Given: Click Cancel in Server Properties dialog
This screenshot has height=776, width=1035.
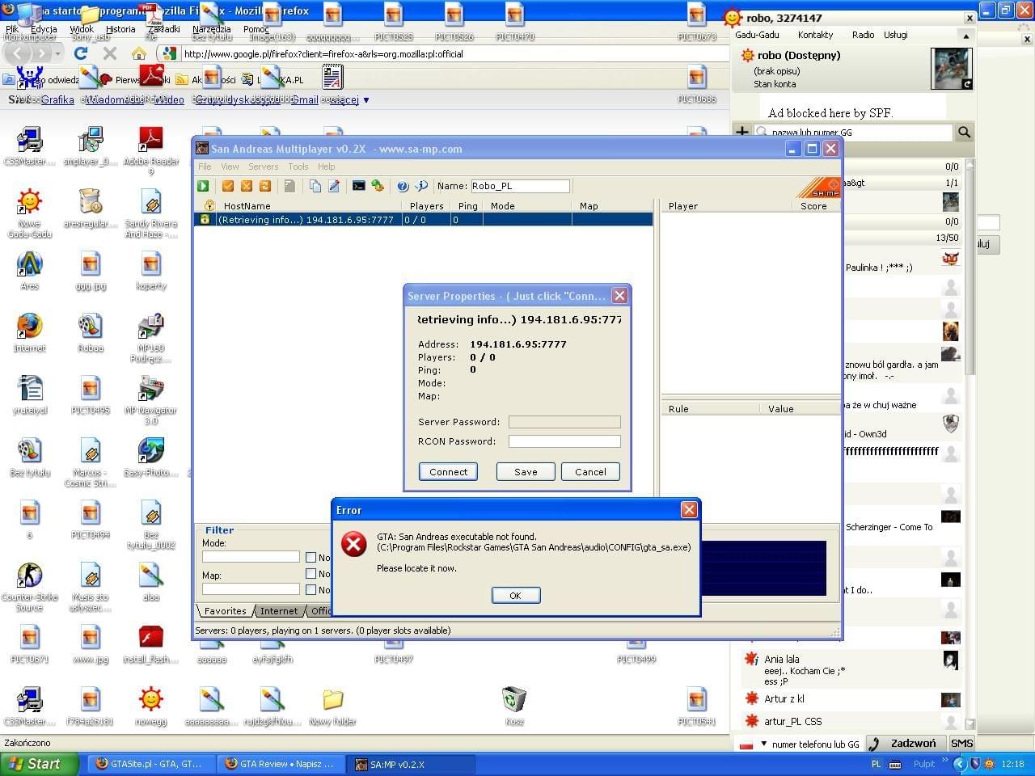Looking at the screenshot, I should coord(590,471).
